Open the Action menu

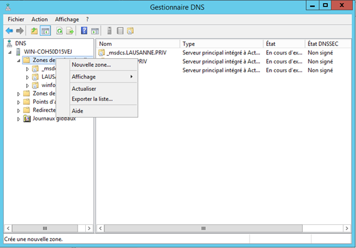[40, 19]
